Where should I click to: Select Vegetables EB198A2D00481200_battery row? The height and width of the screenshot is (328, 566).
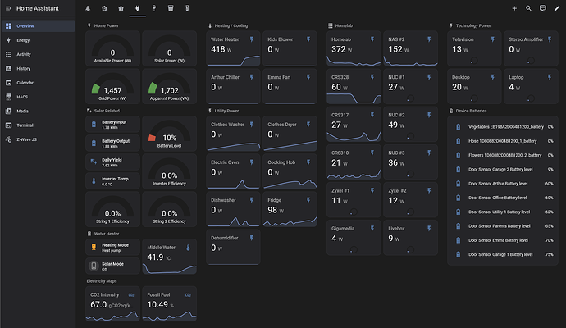(503, 126)
